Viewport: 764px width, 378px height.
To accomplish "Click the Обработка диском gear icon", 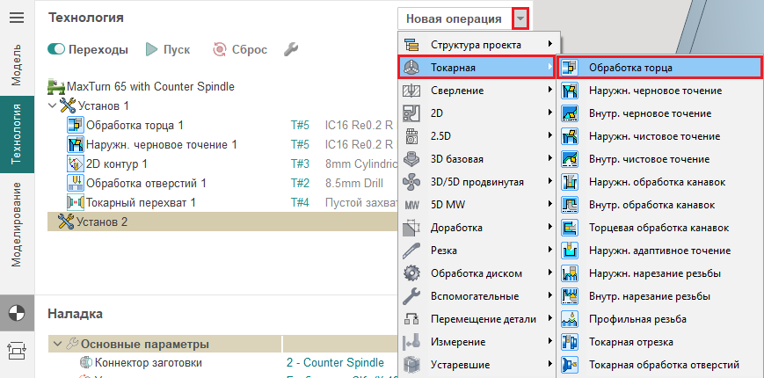I will (411, 273).
